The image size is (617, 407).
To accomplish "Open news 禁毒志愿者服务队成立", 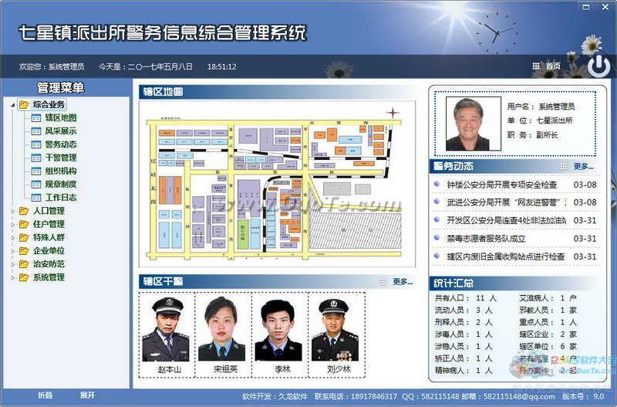I will click(487, 239).
